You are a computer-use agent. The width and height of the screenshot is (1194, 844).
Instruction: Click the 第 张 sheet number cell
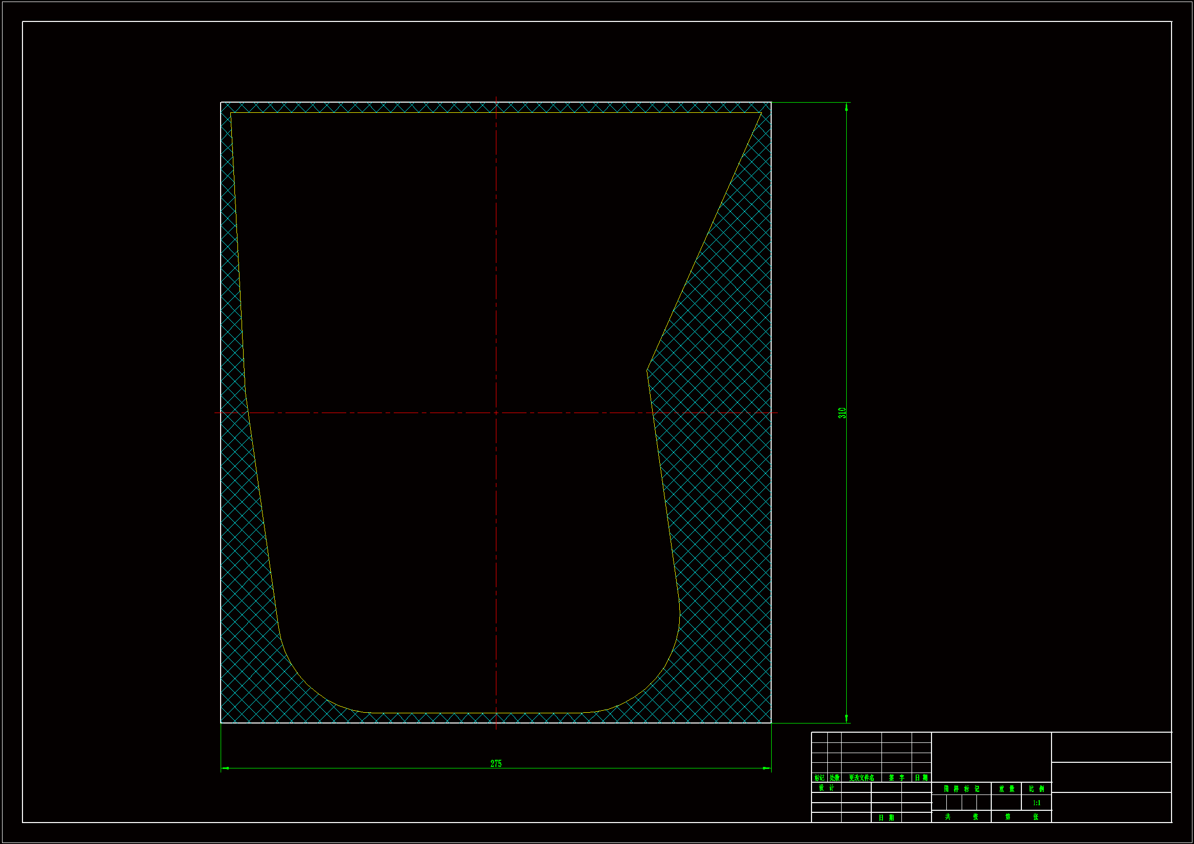tap(1021, 817)
